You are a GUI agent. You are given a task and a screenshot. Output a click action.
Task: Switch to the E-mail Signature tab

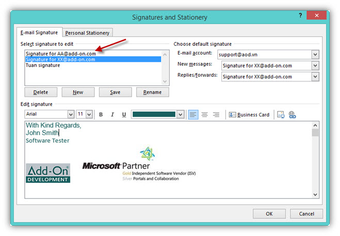tap(39, 32)
